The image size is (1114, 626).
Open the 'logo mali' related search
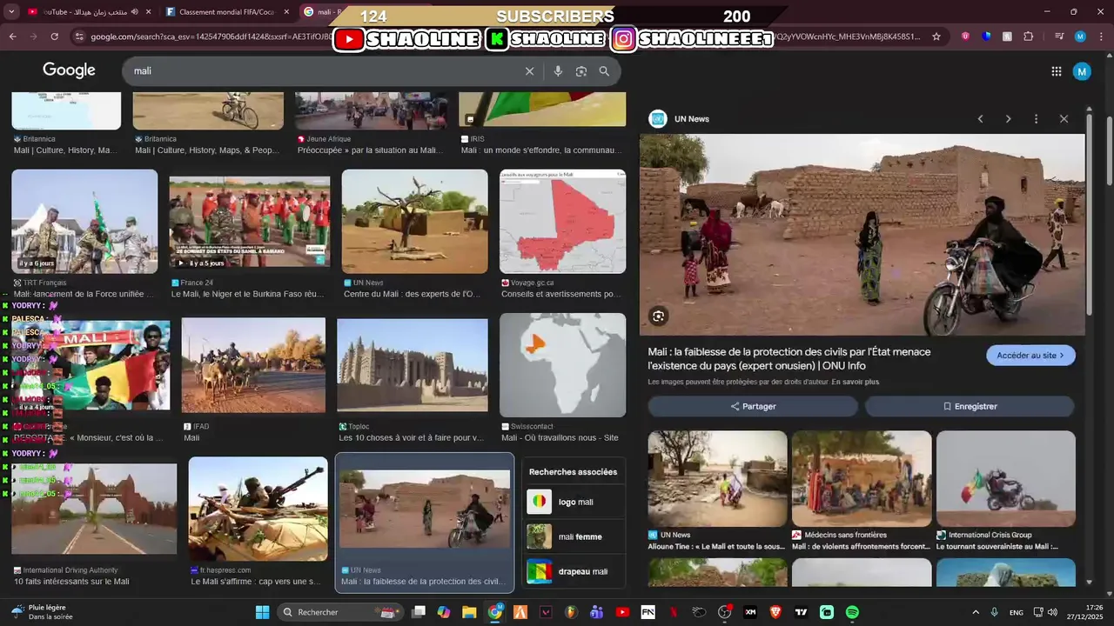574,502
